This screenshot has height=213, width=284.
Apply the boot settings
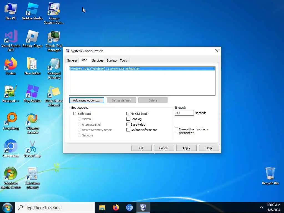186,148
